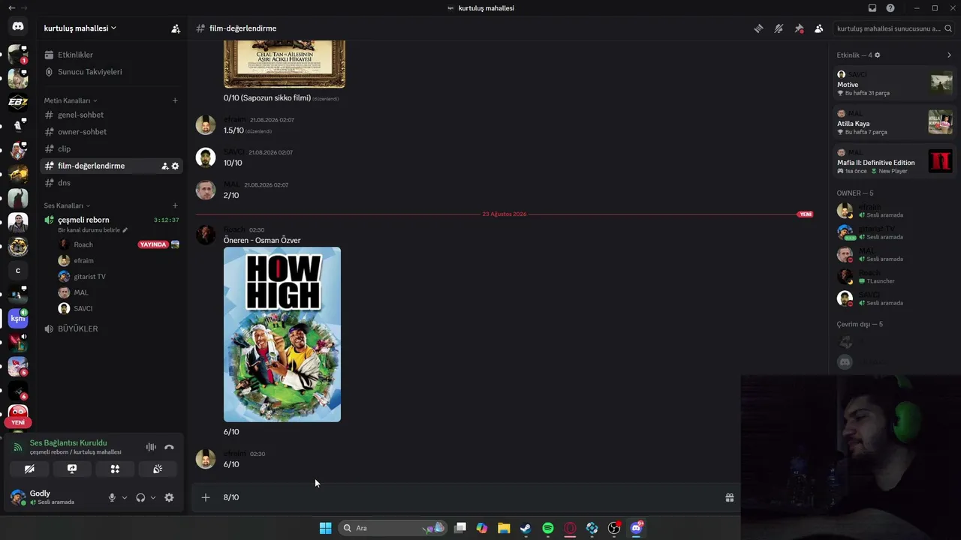The width and height of the screenshot is (961, 540).
Task: Open the Atilla Kaya activity card
Action: [x=893, y=123]
